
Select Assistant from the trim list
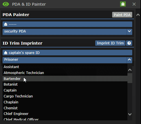tap(65, 67)
